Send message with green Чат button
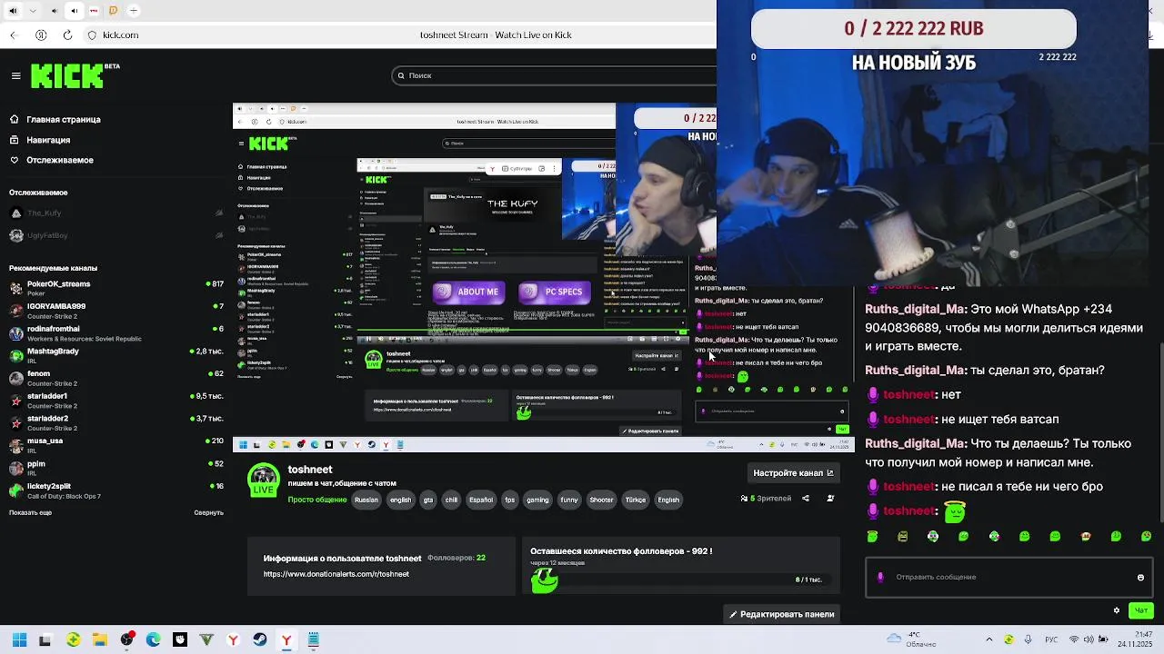Image resolution: width=1164 pixels, height=654 pixels. click(1141, 610)
